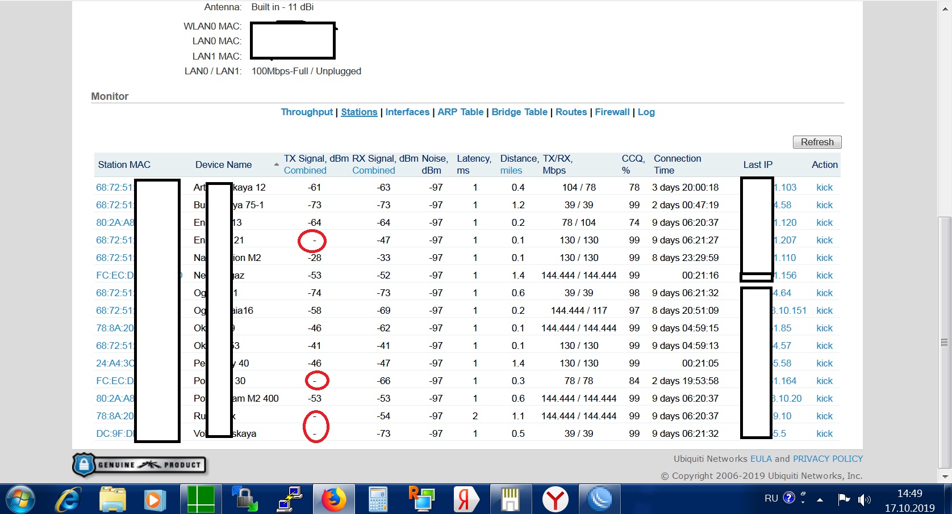Launch Windows Media Player from taskbar
The width and height of the screenshot is (952, 514).
pyautogui.click(x=154, y=500)
